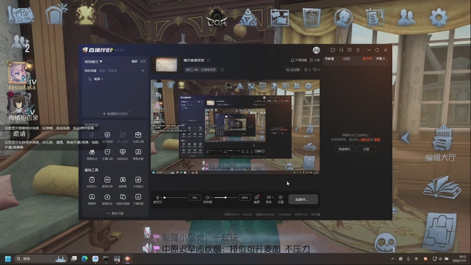Open the 弹幕秀 tool icon
Viewport: 471px width, 265px height.
tap(92, 197)
